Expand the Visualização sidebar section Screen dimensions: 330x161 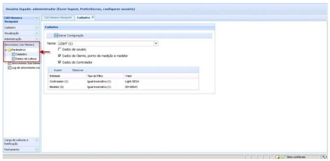(37, 33)
